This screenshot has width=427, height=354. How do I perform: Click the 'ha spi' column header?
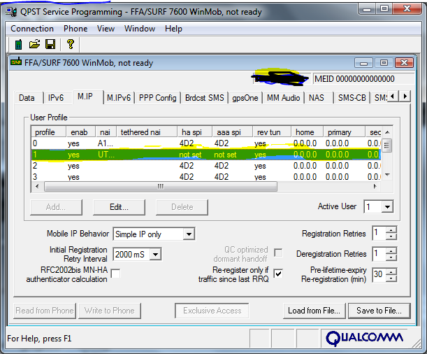(194, 132)
